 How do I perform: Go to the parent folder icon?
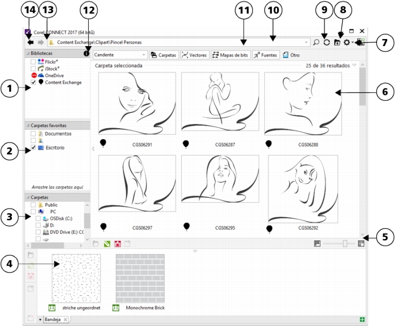pyautogui.click(x=338, y=43)
